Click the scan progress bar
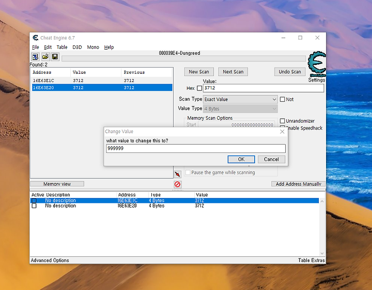 (x=183, y=58)
